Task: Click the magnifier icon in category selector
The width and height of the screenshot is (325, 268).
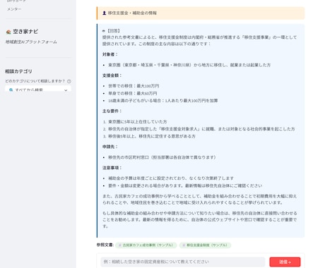Action: 11,90
